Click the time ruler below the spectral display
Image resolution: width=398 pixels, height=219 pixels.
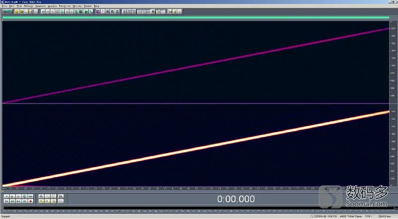pos(196,189)
